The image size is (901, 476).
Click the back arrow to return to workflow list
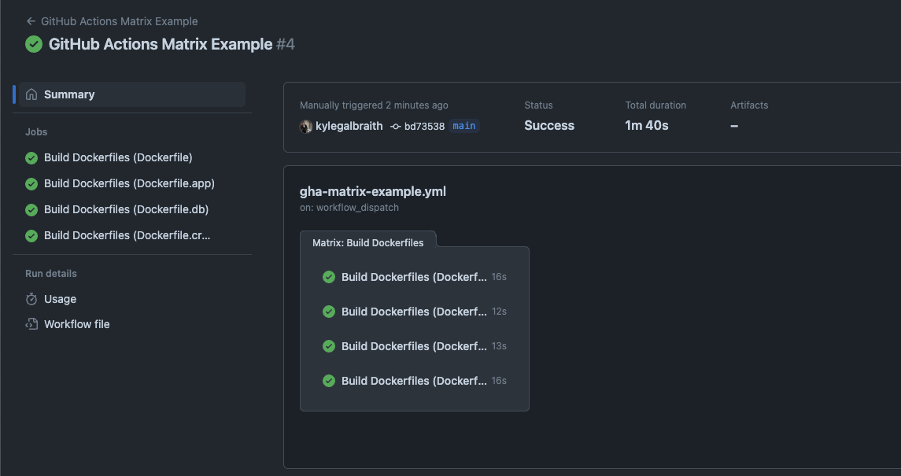[31, 21]
